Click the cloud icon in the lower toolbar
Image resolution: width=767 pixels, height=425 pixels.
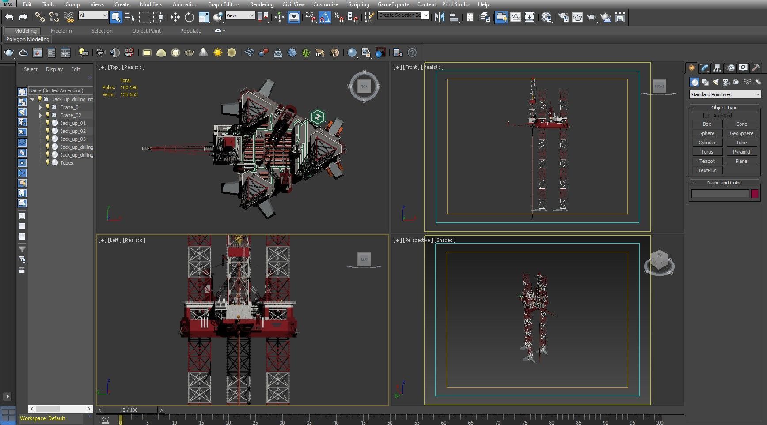[x=23, y=53]
